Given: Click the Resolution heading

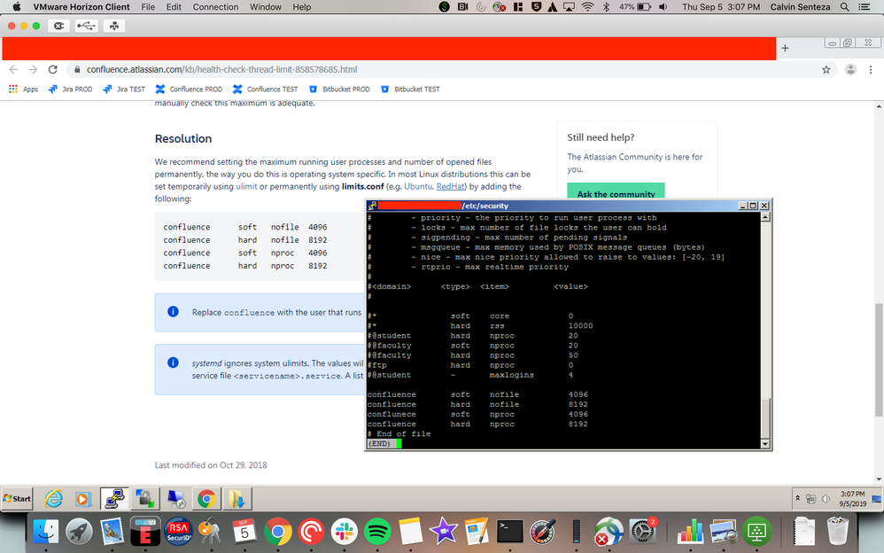Looking at the screenshot, I should (183, 139).
